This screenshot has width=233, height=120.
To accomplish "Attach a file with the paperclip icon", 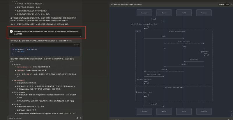I will pyautogui.click(x=77, y=118).
